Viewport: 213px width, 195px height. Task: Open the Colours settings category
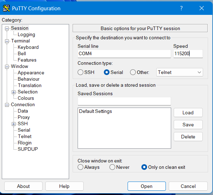point(26,98)
